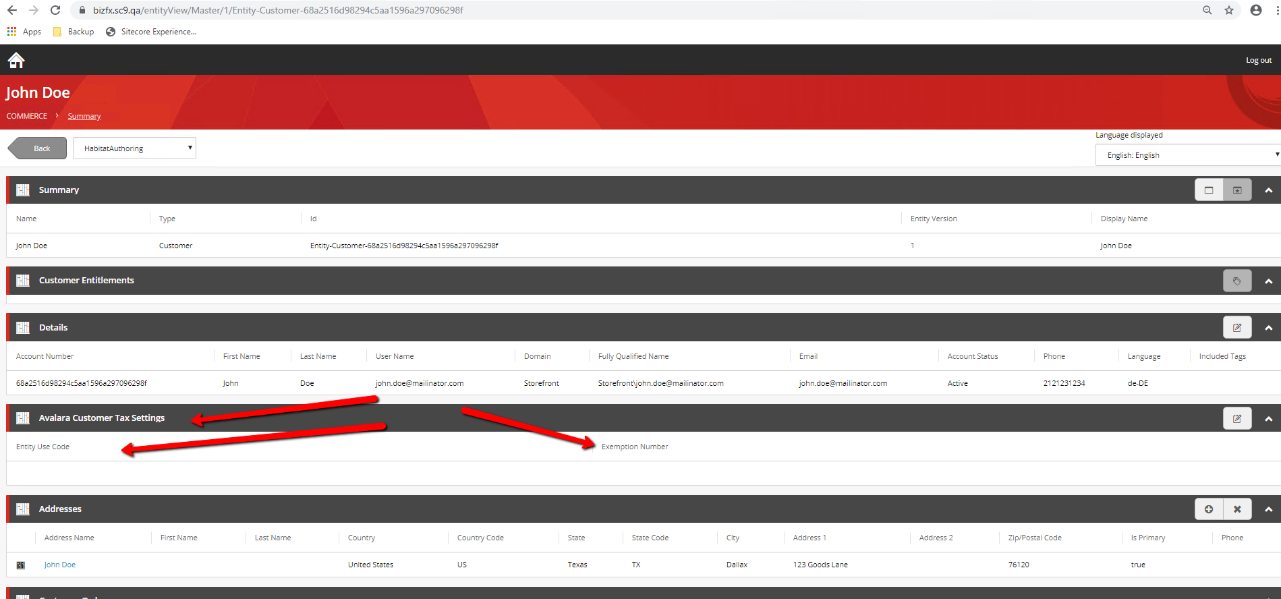Click the Details section grid icon

coord(23,328)
